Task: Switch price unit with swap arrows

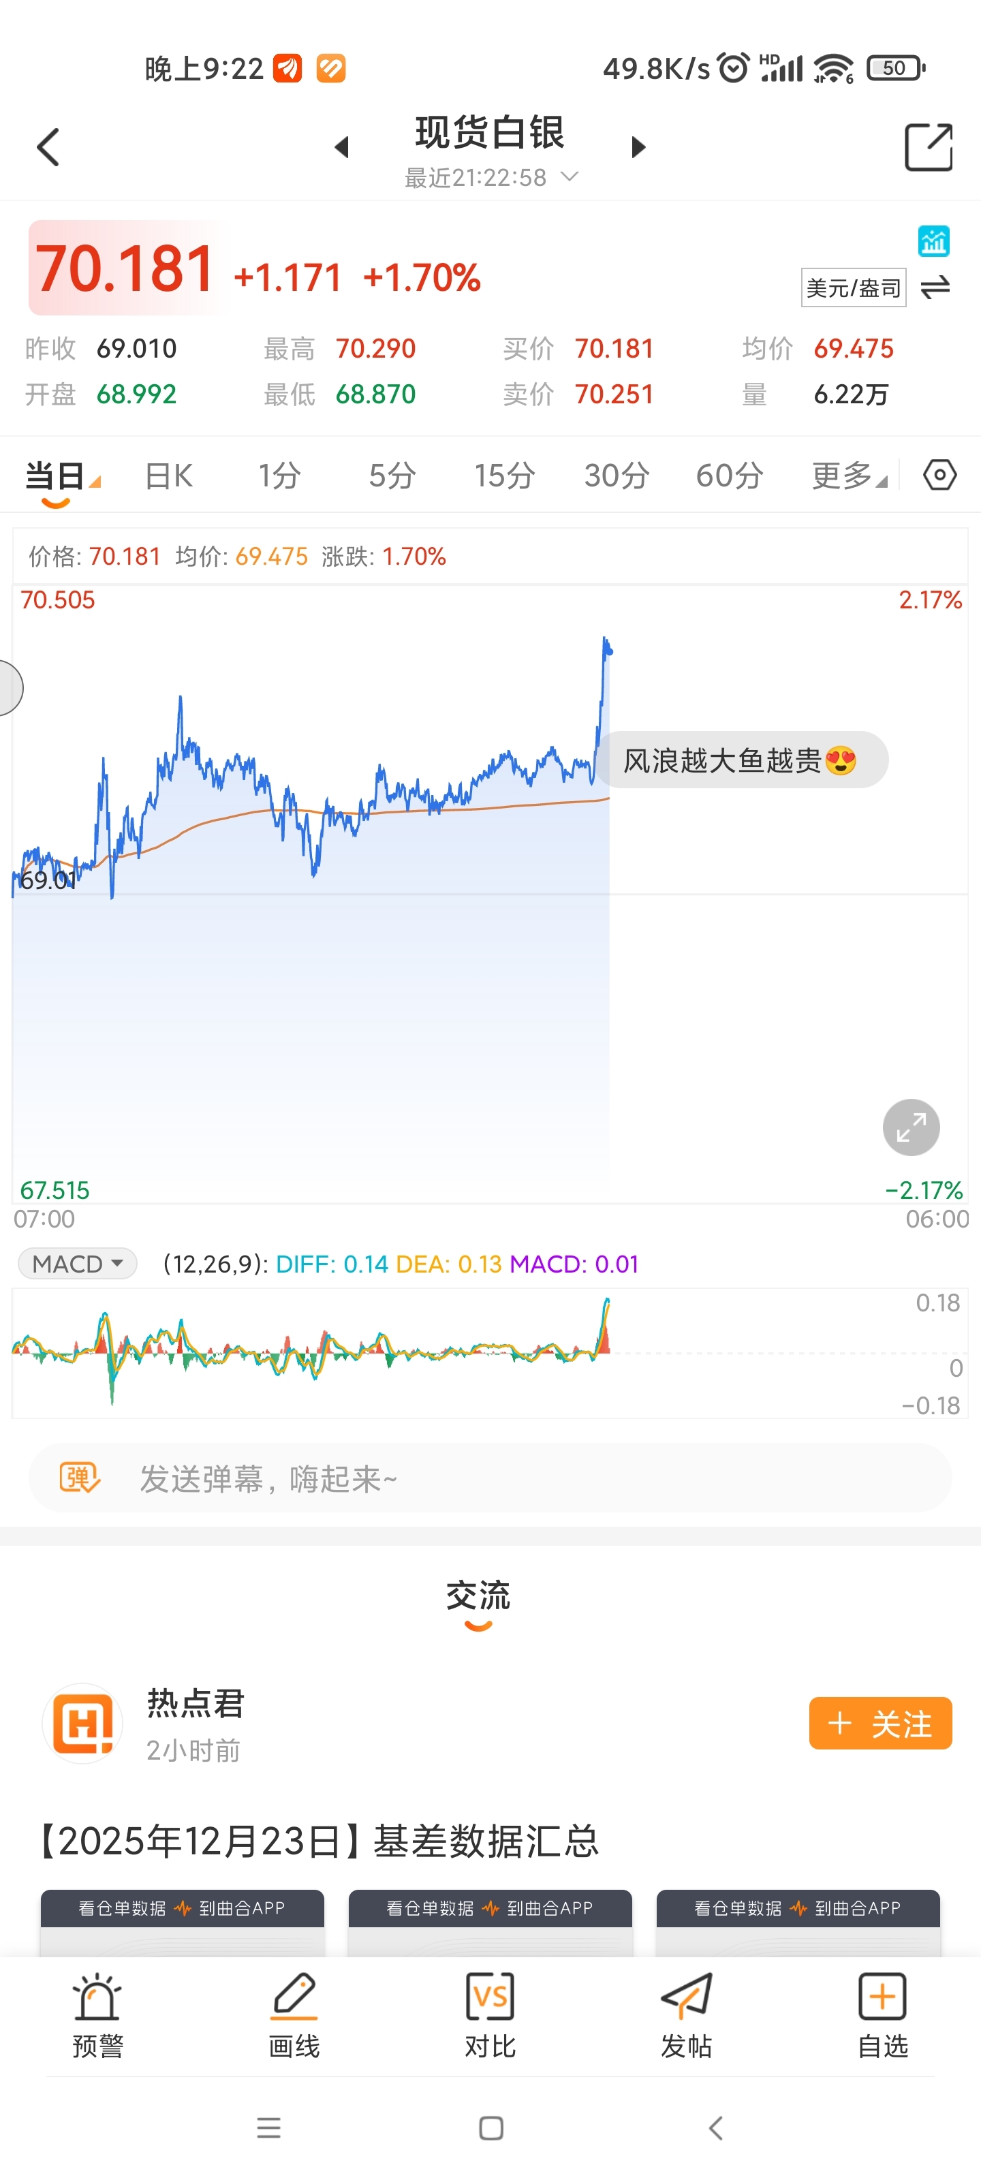Action: 935,287
